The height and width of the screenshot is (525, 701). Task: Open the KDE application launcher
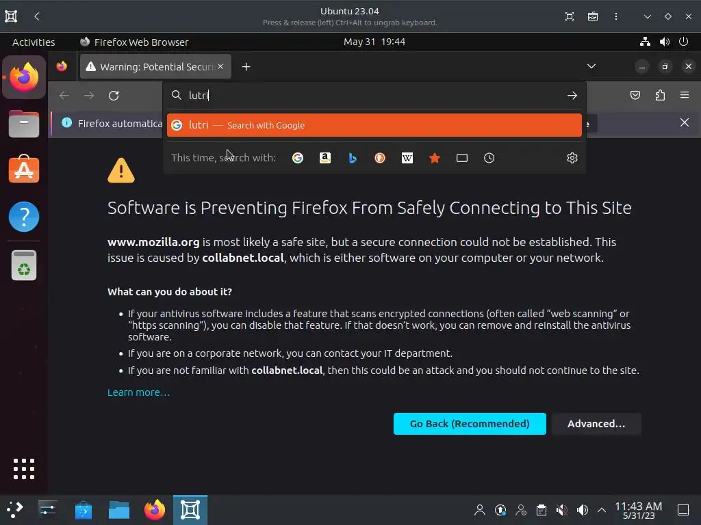[x=14, y=509]
